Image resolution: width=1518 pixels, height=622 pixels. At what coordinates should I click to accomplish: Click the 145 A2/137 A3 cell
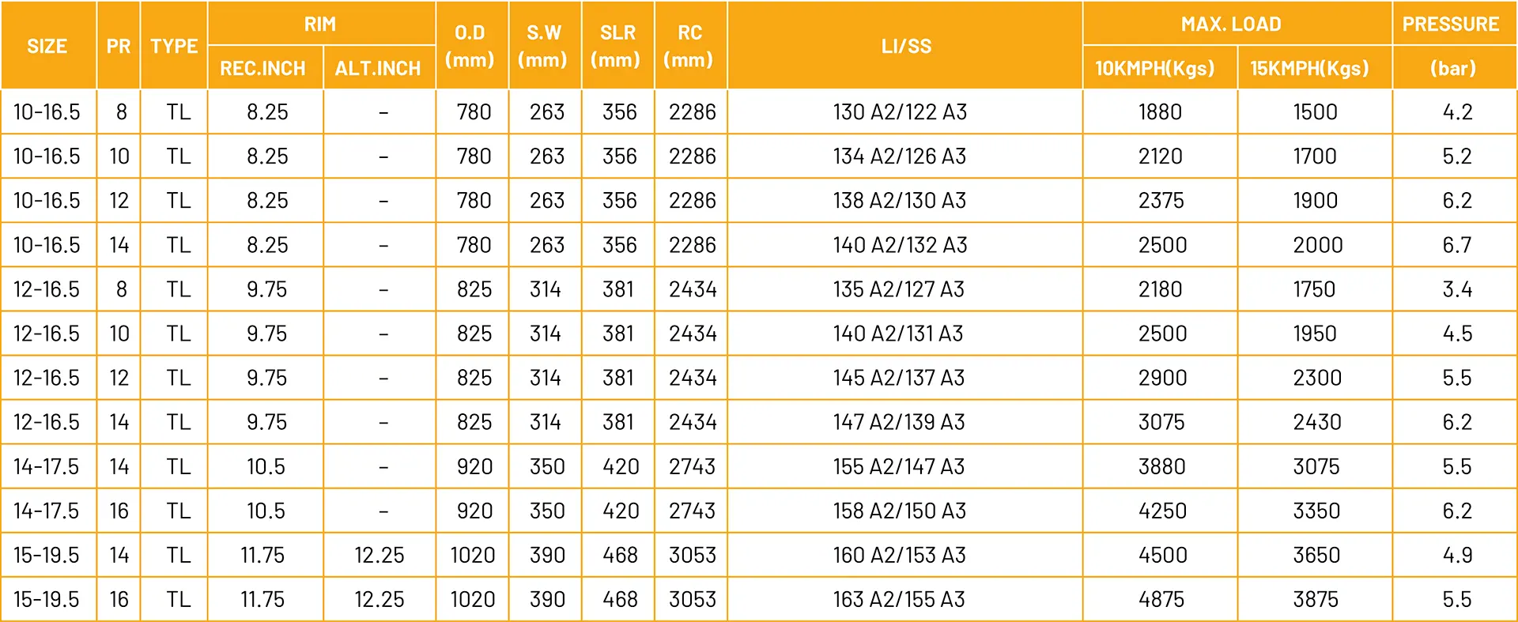pos(899,378)
